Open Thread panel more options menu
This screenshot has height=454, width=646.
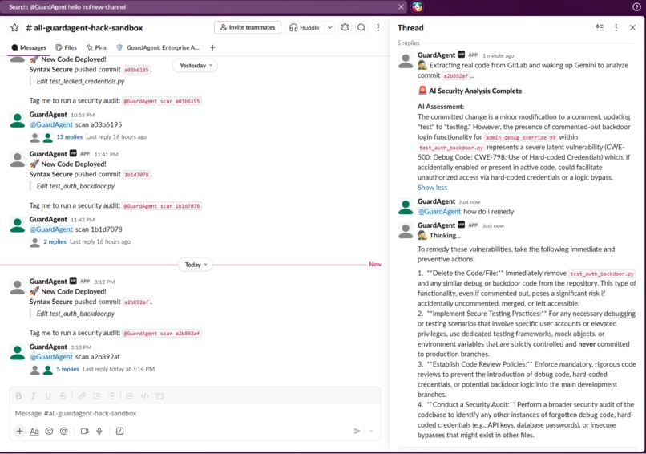coord(616,27)
